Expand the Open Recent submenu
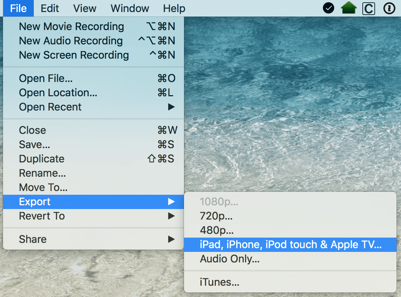This screenshot has height=297, width=401. click(x=93, y=107)
